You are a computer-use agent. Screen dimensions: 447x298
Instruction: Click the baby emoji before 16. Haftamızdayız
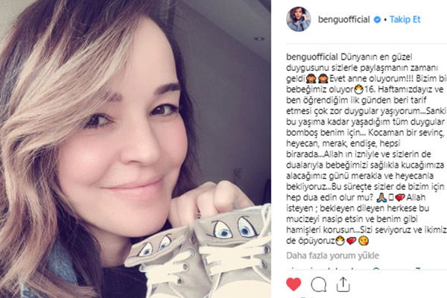[x=358, y=89]
